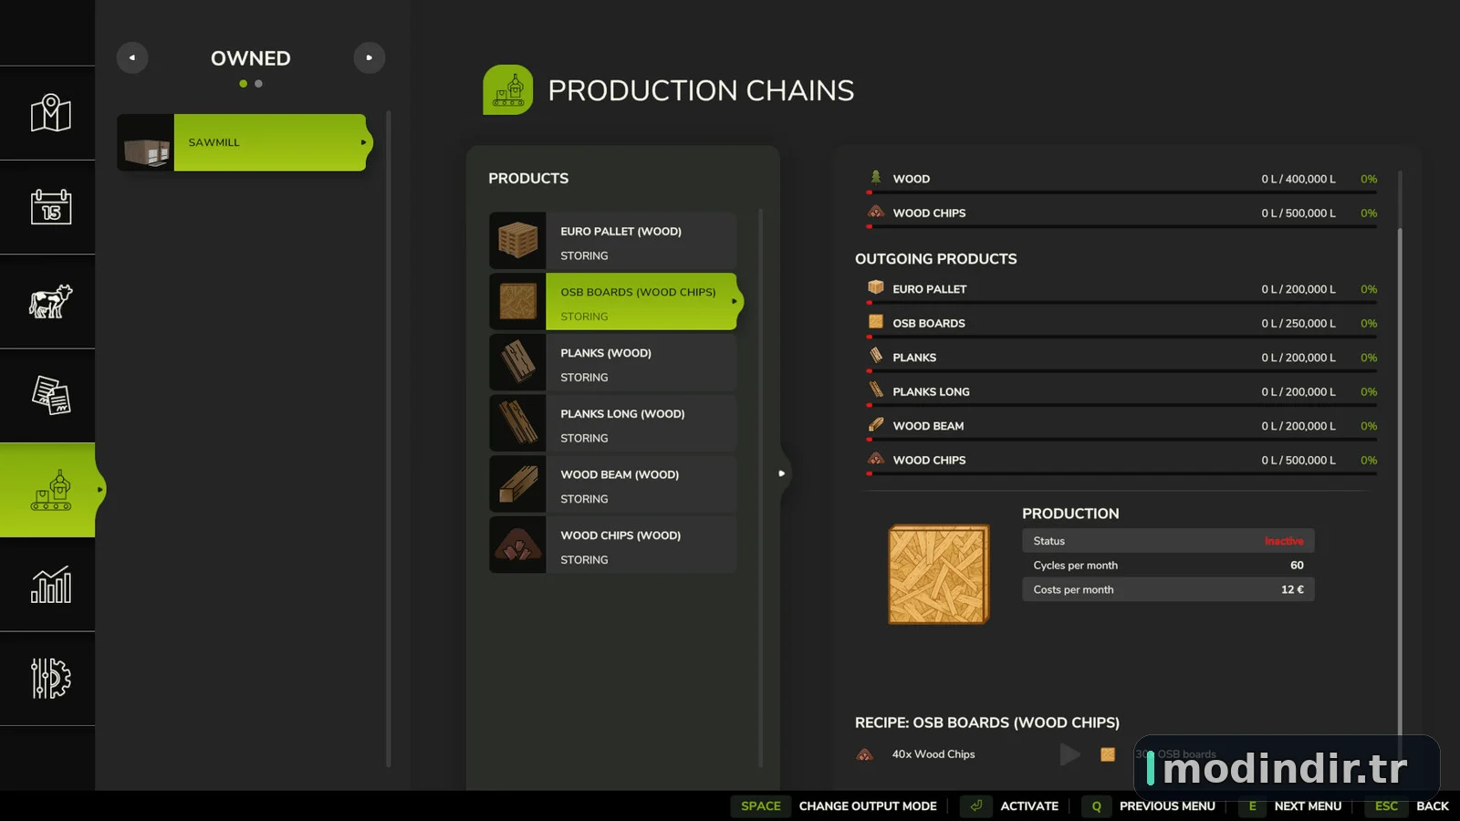This screenshot has width=1460, height=821.
Task: Select the Wood Chips (Wood) production
Action: click(613, 545)
